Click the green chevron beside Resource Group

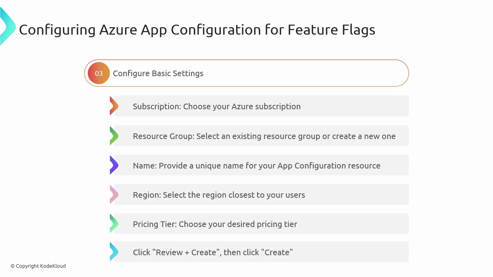coord(114,136)
